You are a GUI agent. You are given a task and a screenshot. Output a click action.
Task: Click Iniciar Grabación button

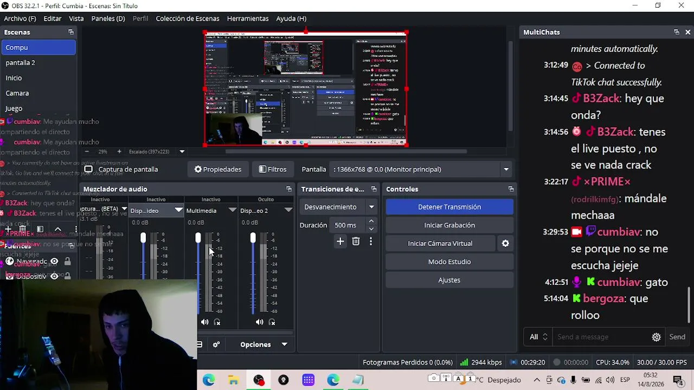point(449,225)
